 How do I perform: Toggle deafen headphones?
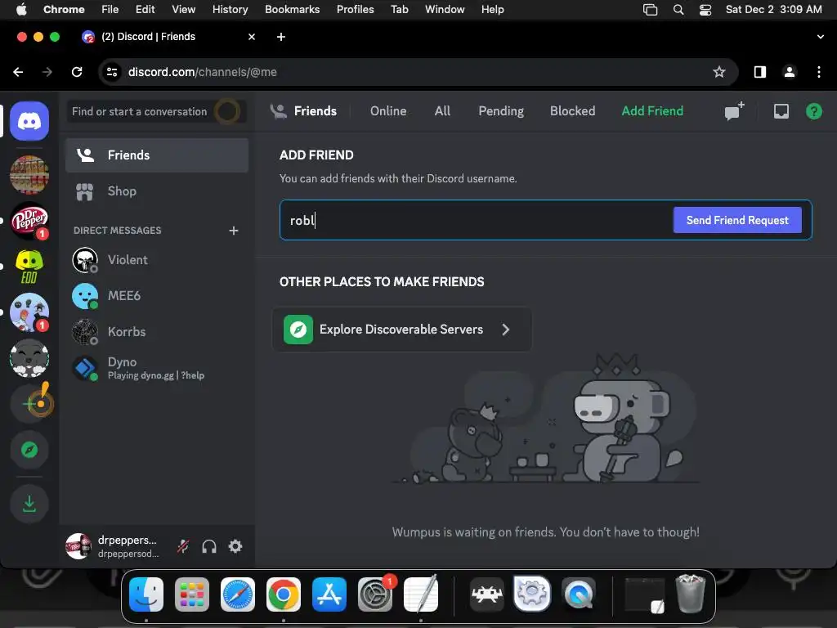tap(209, 546)
